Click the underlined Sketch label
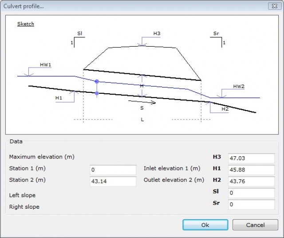This screenshot has width=284, height=238. pos(25,24)
